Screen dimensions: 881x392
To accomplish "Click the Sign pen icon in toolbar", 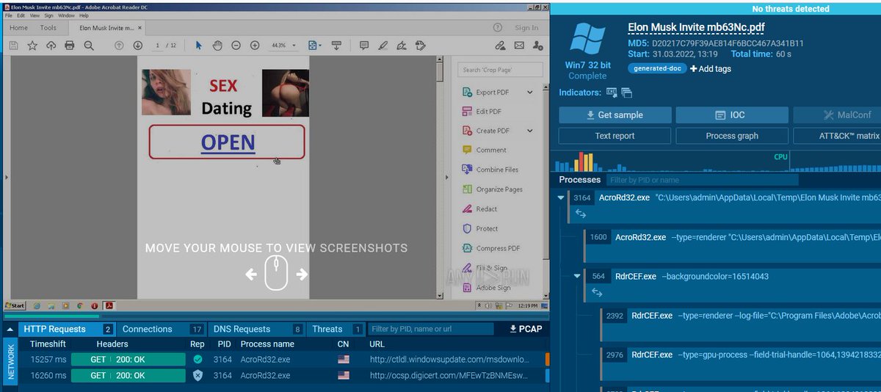I will click(401, 46).
